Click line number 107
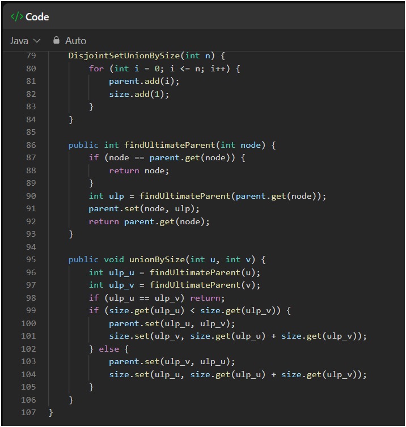The image size is (406, 427). [x=28, y=412]
